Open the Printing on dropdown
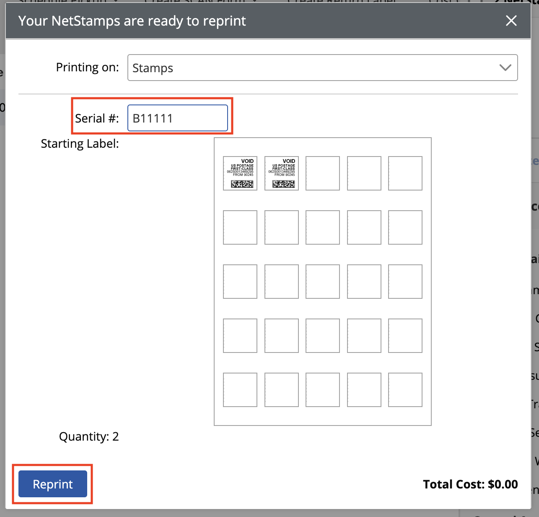This screenshot has height=517, width=539. (322, 68)
